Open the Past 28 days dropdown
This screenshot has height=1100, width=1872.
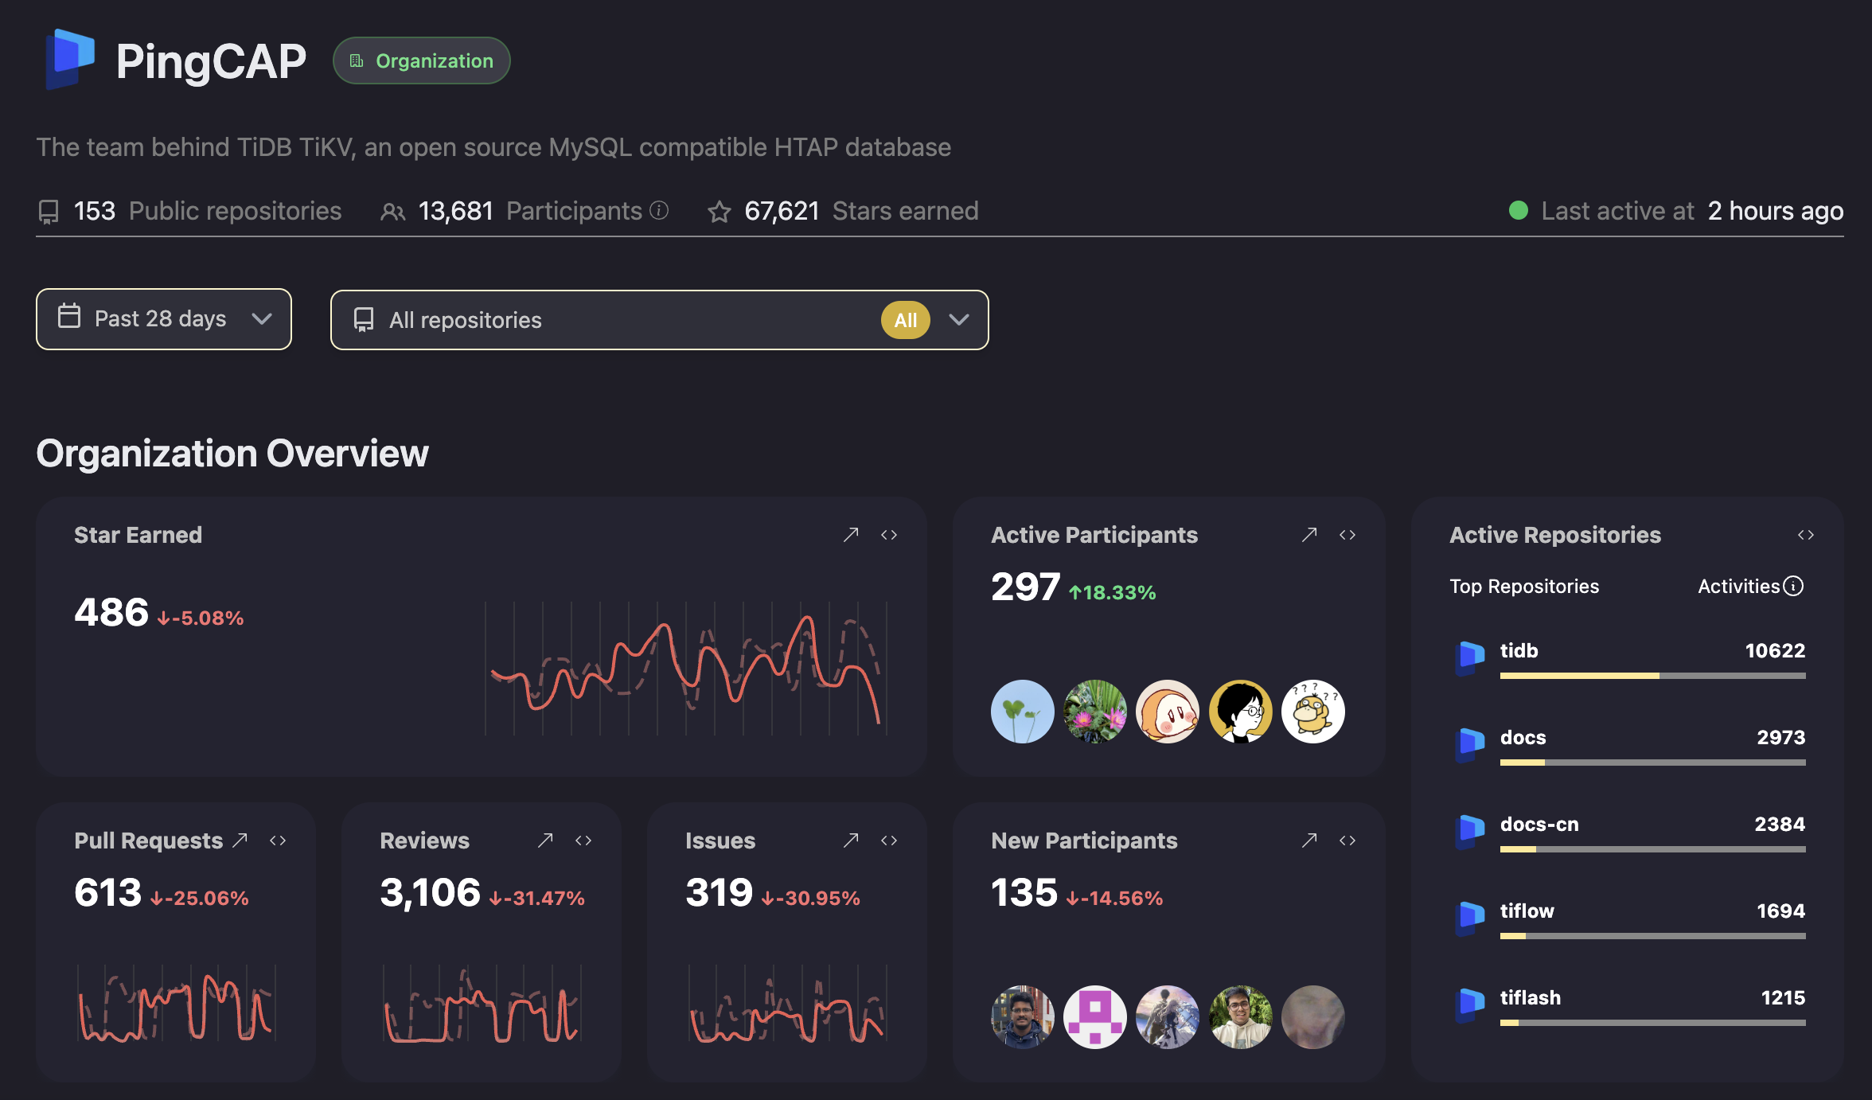164,318
